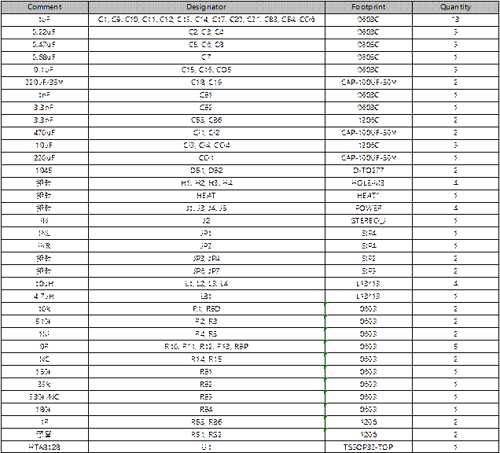Click the comment cell '10uH'
Screen dimensions: 500x453
click(x=45, y=284)
